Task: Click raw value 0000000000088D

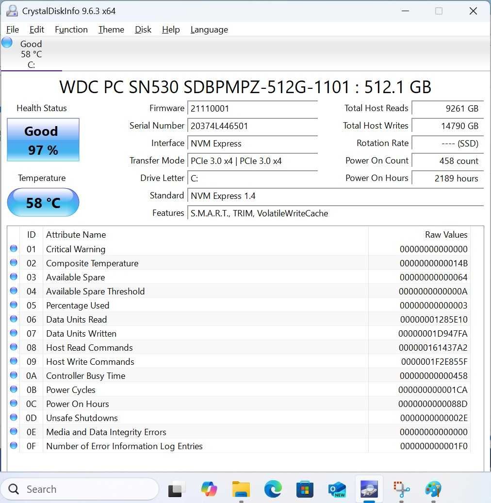Action: click(433, 404)
